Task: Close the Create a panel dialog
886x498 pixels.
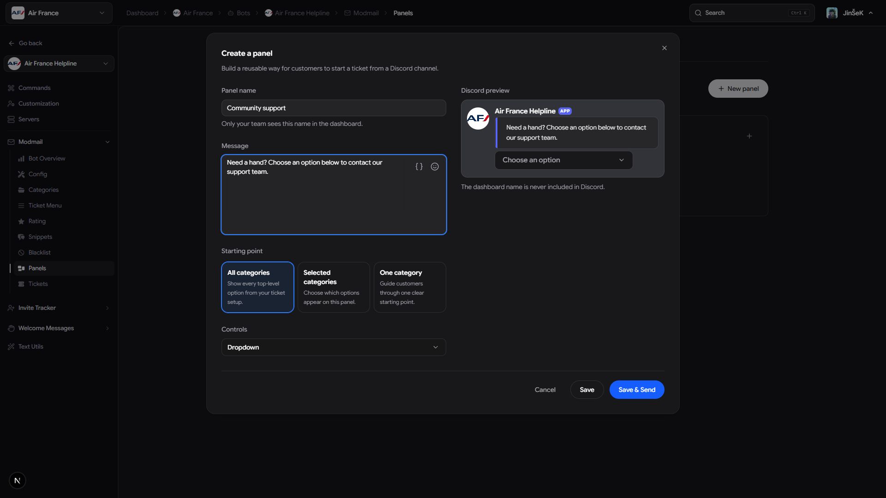Action: pos(664,48)
